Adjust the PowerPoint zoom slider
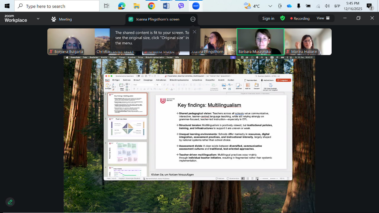Image resolution: width=379 pixels, height=213 pixels. 269,178
